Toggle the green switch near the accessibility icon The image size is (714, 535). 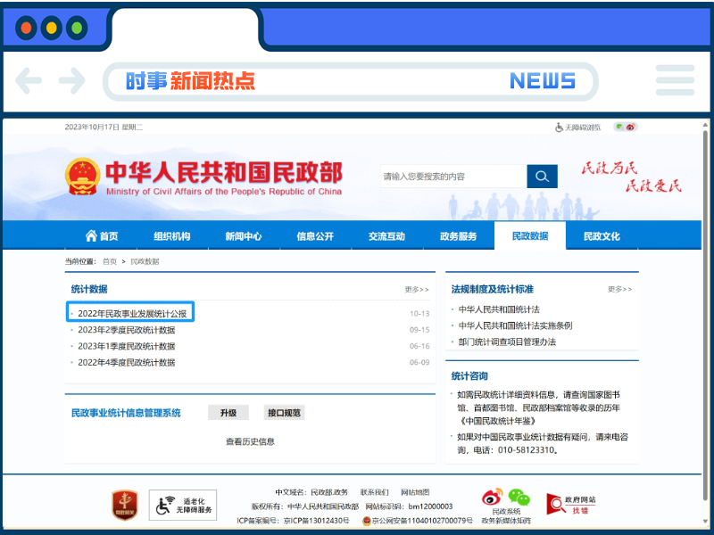[x=619, y=126]
